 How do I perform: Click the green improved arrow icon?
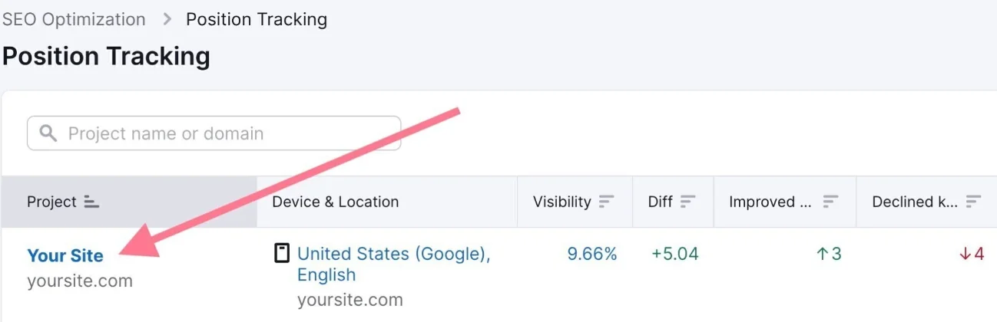822,254
